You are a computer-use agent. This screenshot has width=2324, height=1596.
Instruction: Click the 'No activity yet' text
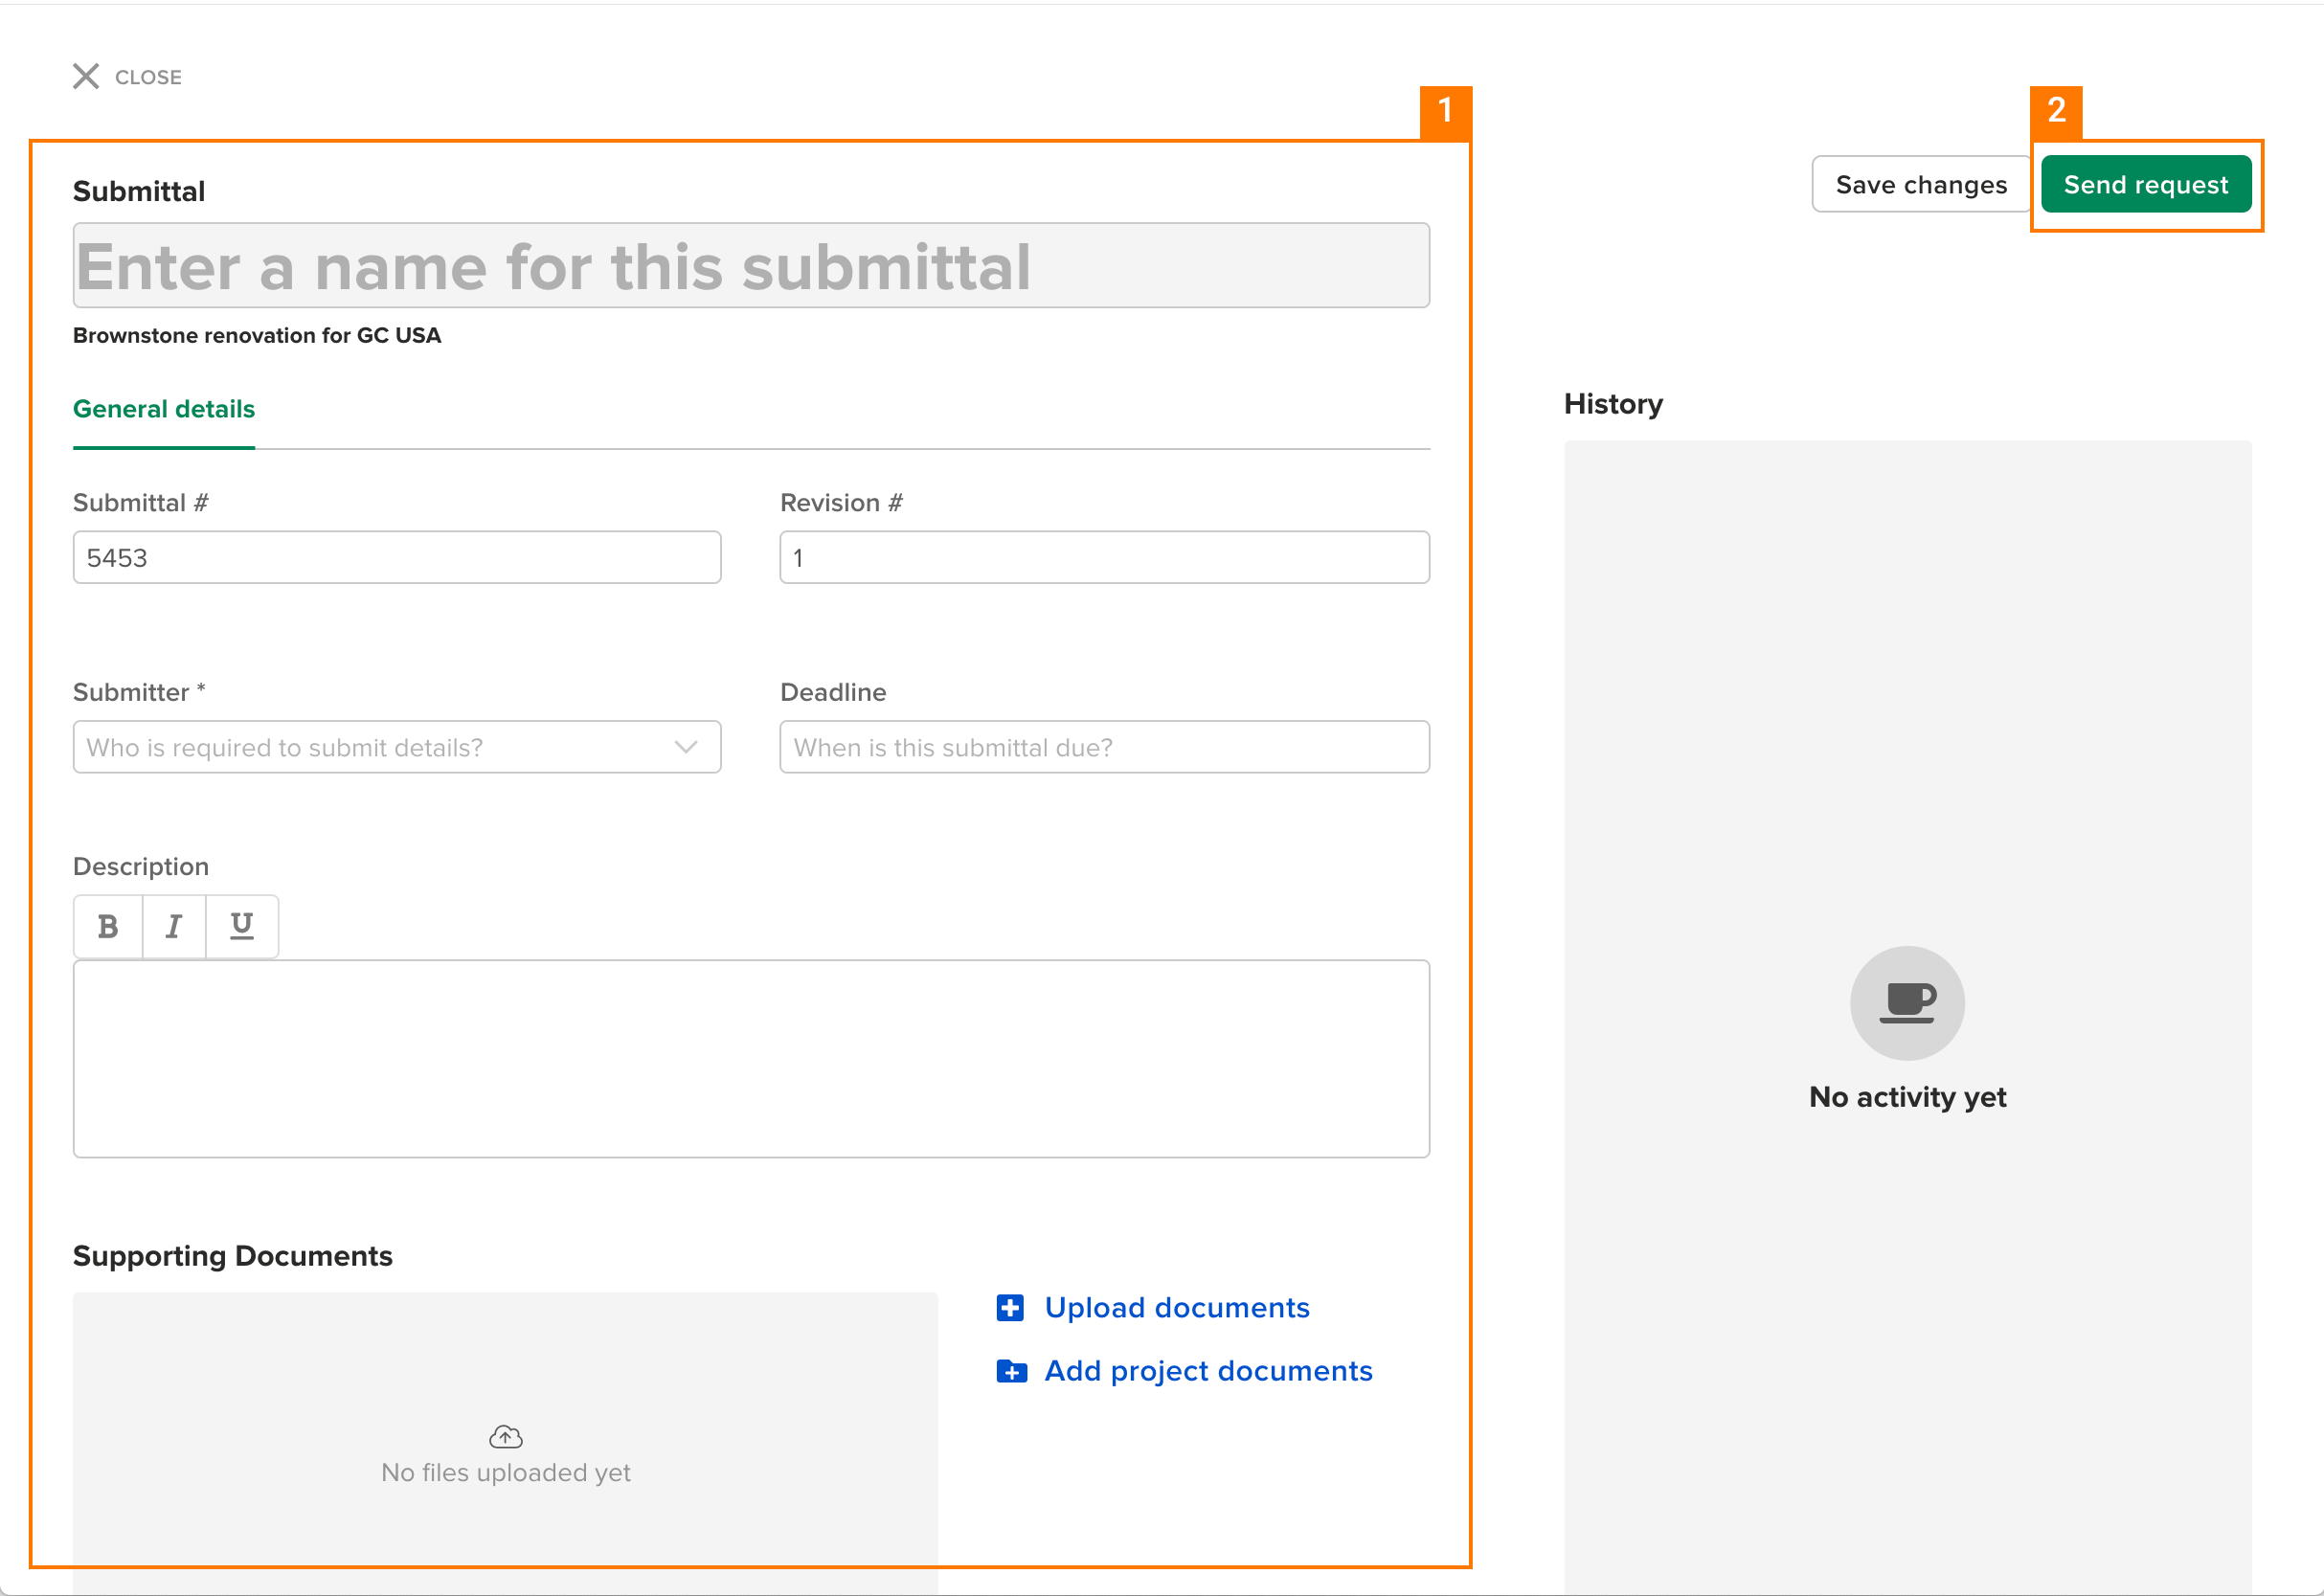coord(1907,1098)
